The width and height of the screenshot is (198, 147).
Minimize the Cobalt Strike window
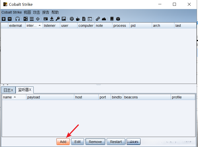pyautogui.click(x=160, y=4)
